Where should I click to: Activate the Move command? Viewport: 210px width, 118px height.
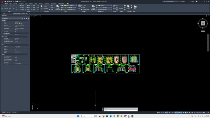pyautogui.click(x=22, y=5)
